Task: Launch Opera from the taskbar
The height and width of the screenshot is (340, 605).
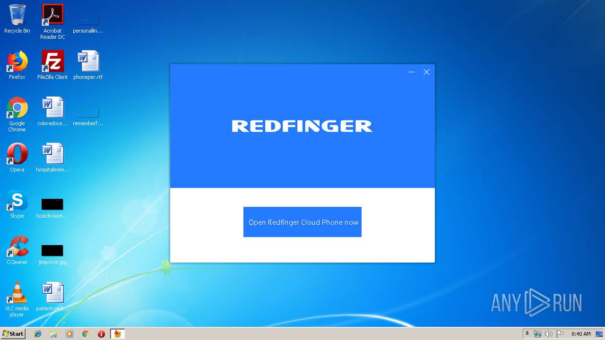Action: (101, 334)
